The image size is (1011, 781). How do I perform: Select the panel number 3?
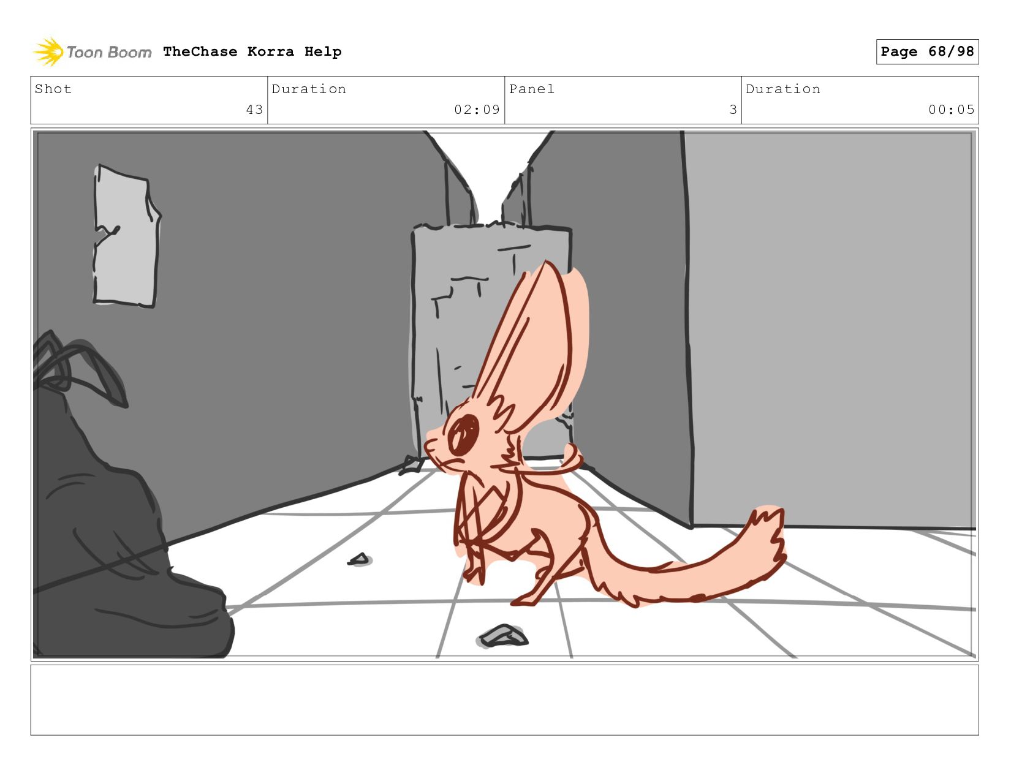point(733,110)
